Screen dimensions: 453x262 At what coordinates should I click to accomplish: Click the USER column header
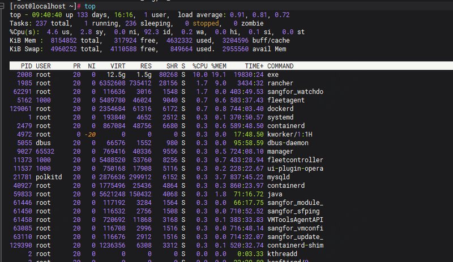(44, 66)
